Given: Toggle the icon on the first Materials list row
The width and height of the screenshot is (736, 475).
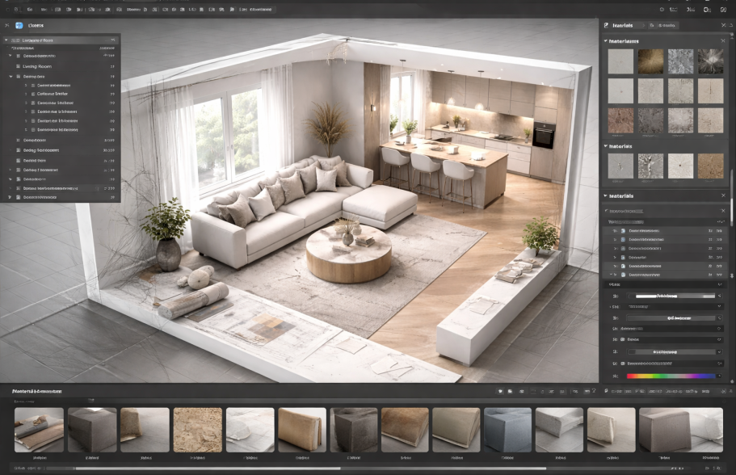Looking at the screenshot, I should [x=623, y=230].
